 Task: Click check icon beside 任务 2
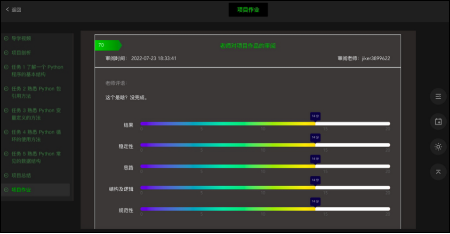(x=6, y=88)
